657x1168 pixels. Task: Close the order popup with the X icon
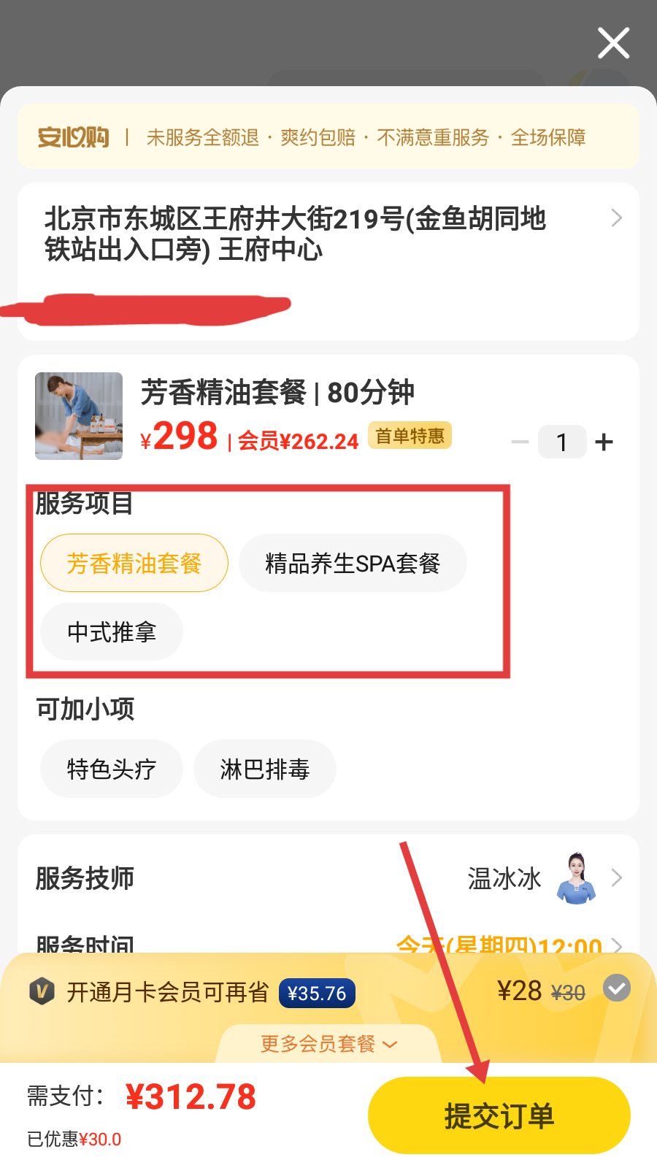pos(614,43)
